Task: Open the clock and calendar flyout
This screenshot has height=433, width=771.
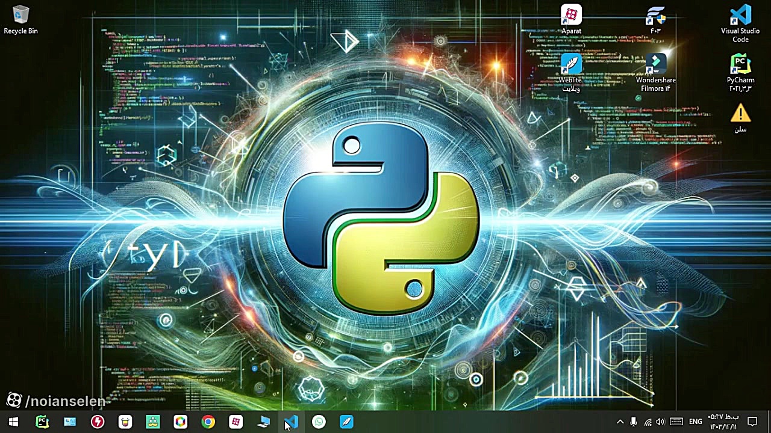Action: (x=723, y=422)
